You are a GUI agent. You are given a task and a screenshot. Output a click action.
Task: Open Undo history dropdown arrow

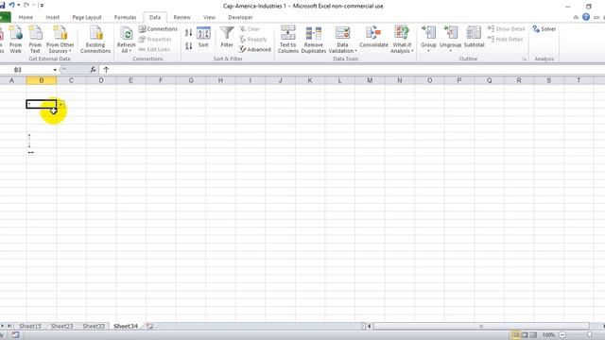coord(19,6)
